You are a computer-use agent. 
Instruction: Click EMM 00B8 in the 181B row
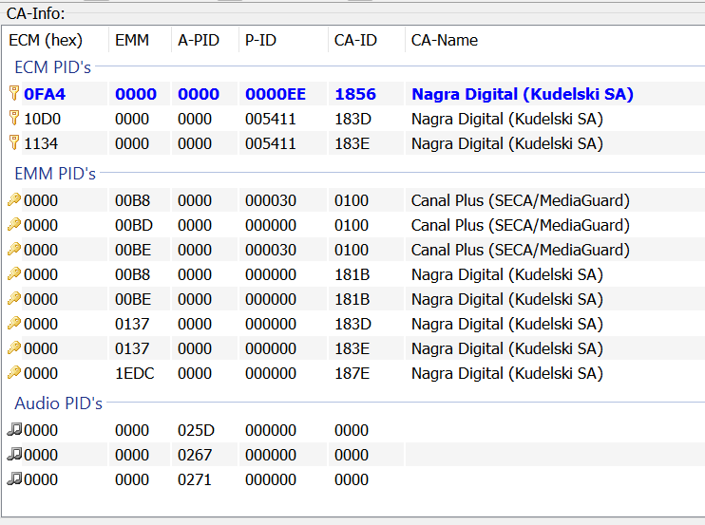point(133,274)
